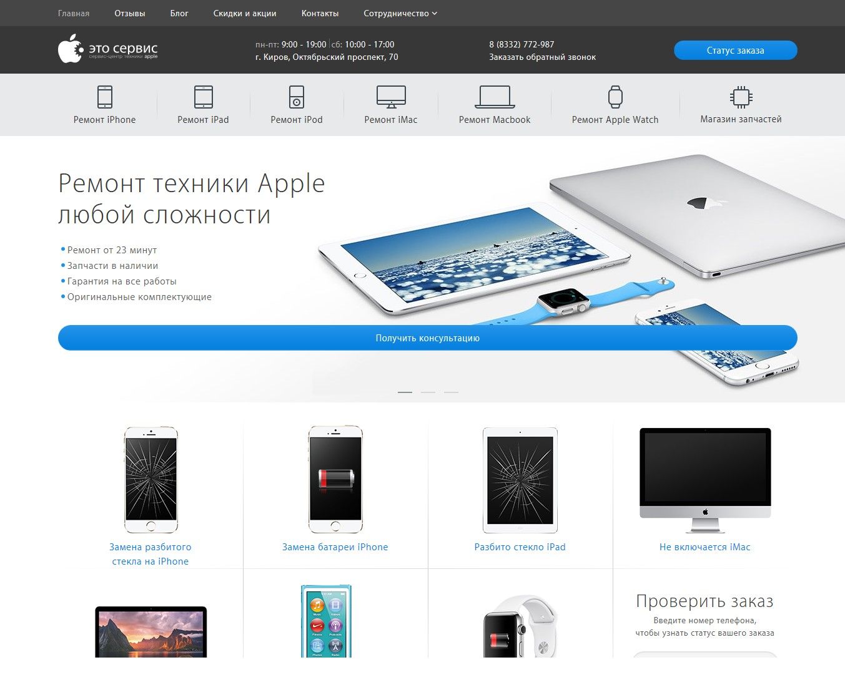Open Ремонт iPad label link
This screenshot has height=685, width=845.
tap(204, 120)
